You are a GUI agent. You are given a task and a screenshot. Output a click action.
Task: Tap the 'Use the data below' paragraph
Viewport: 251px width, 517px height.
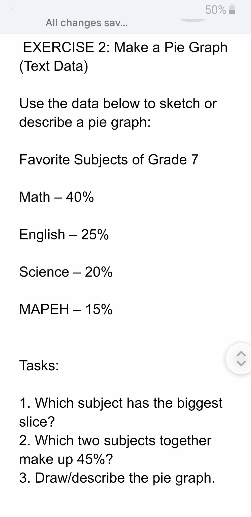click(118, 112)
